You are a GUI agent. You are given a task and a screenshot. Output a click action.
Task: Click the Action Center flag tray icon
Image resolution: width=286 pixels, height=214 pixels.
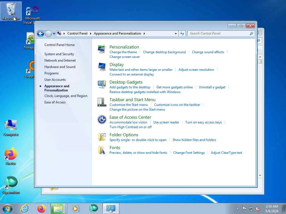point(244,209)
